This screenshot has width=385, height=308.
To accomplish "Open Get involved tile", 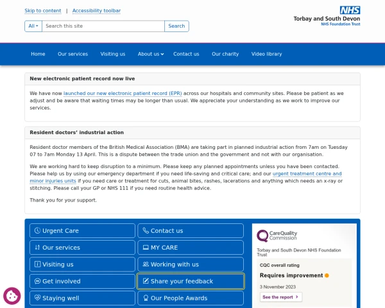I will [82, 281].
